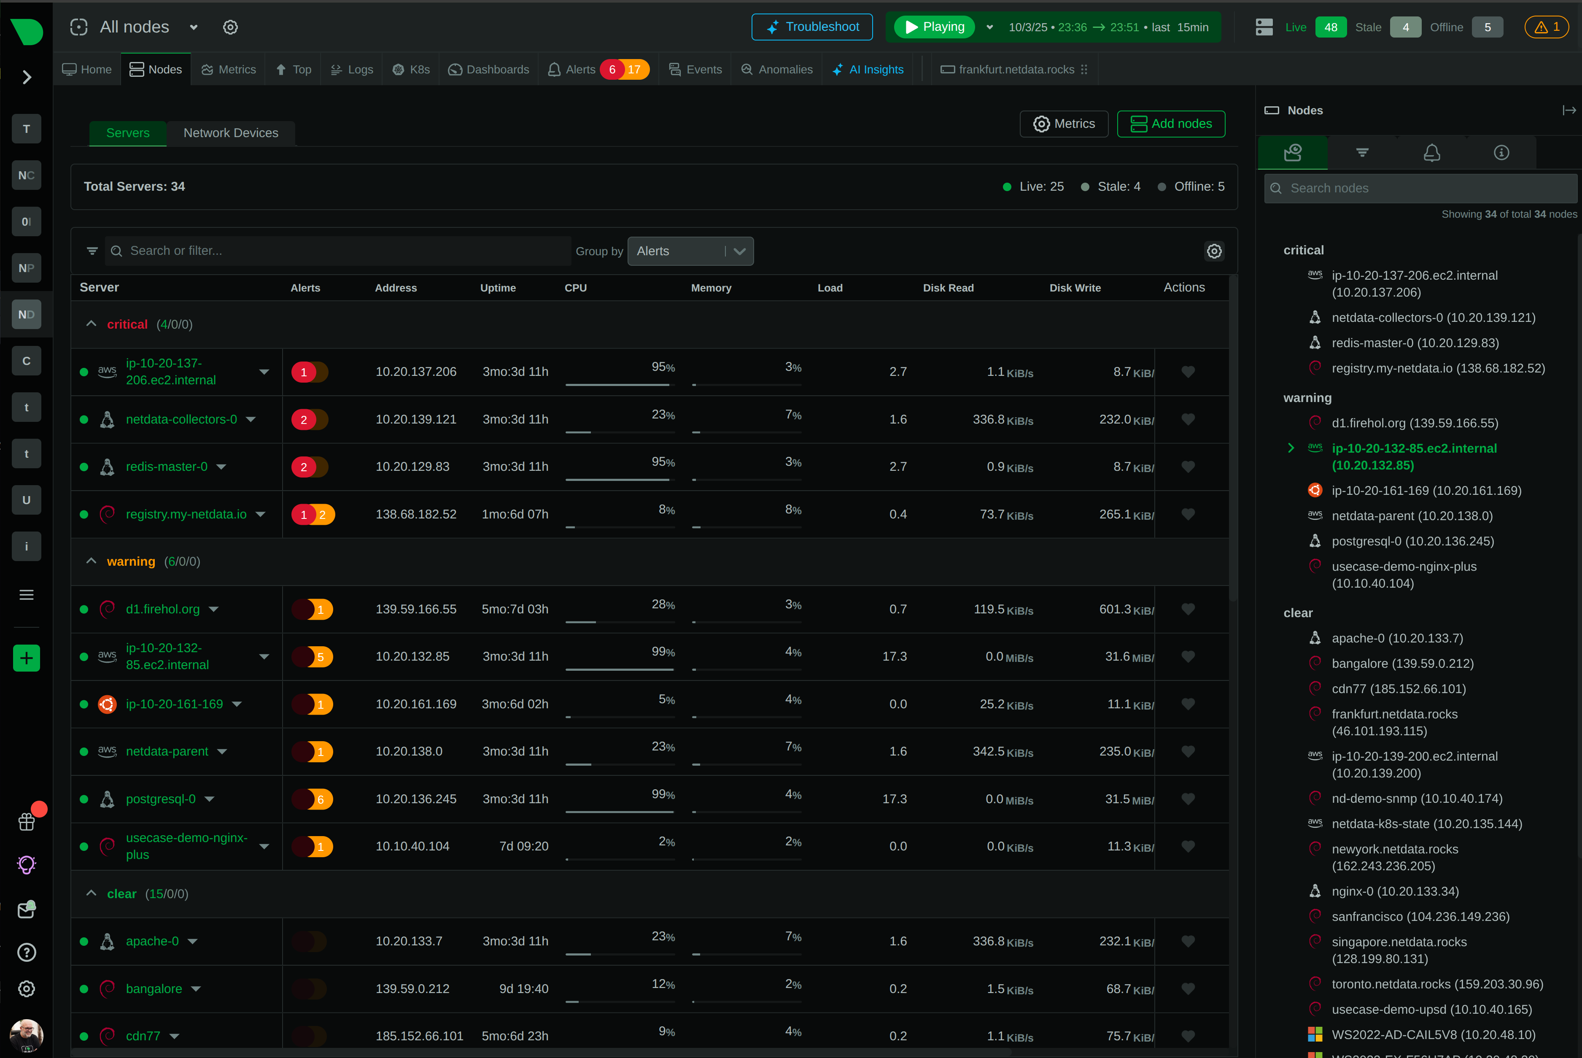This screenshot has height=1058, width=1582.
Task: Open the AI Insights section
Action: point(868,69)
